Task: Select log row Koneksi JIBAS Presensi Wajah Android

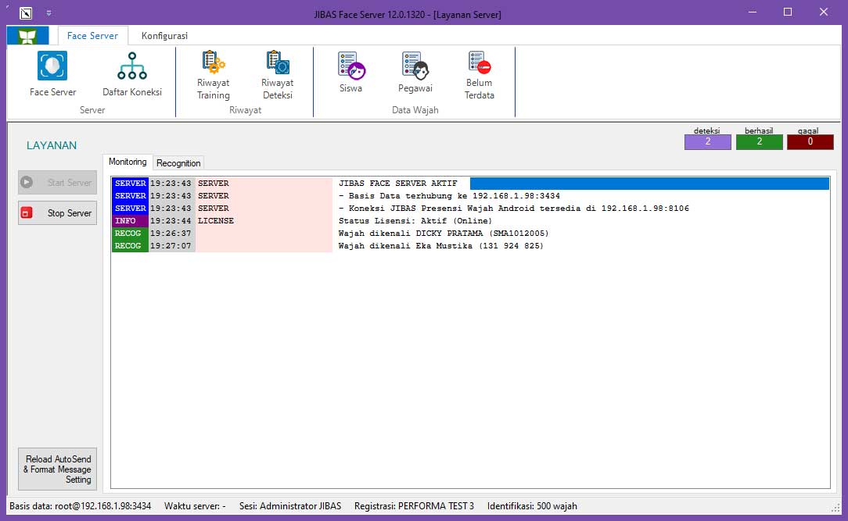Action: click(x=470, y=208)
